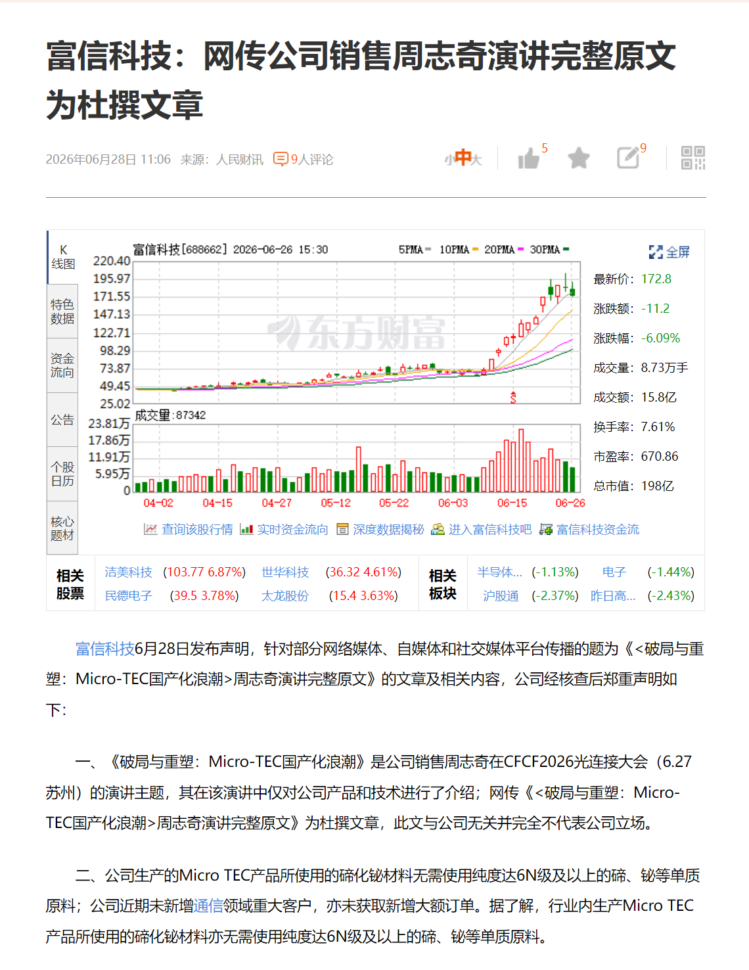Click the bar icon before 实时资金流向
This screenshot has width=749, height=970.
click(x=246, y=529)
